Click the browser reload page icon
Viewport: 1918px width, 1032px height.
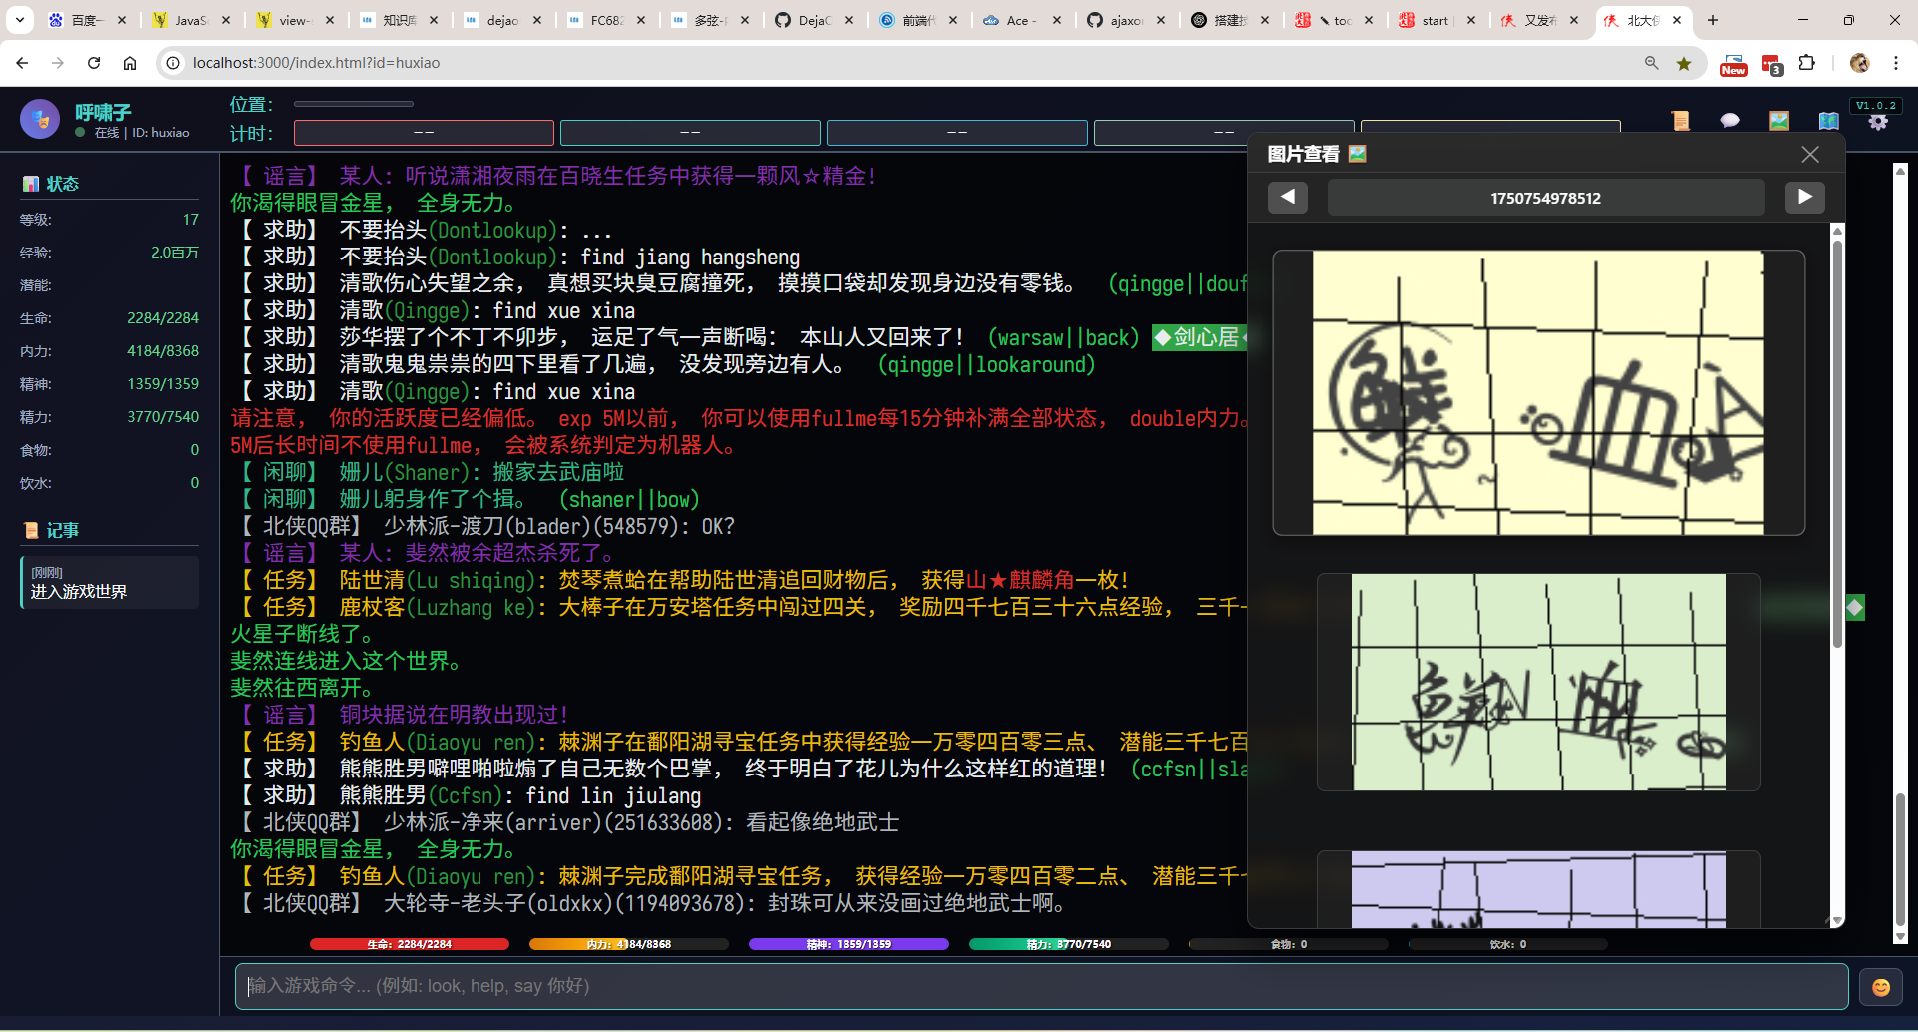click(94, 62)
